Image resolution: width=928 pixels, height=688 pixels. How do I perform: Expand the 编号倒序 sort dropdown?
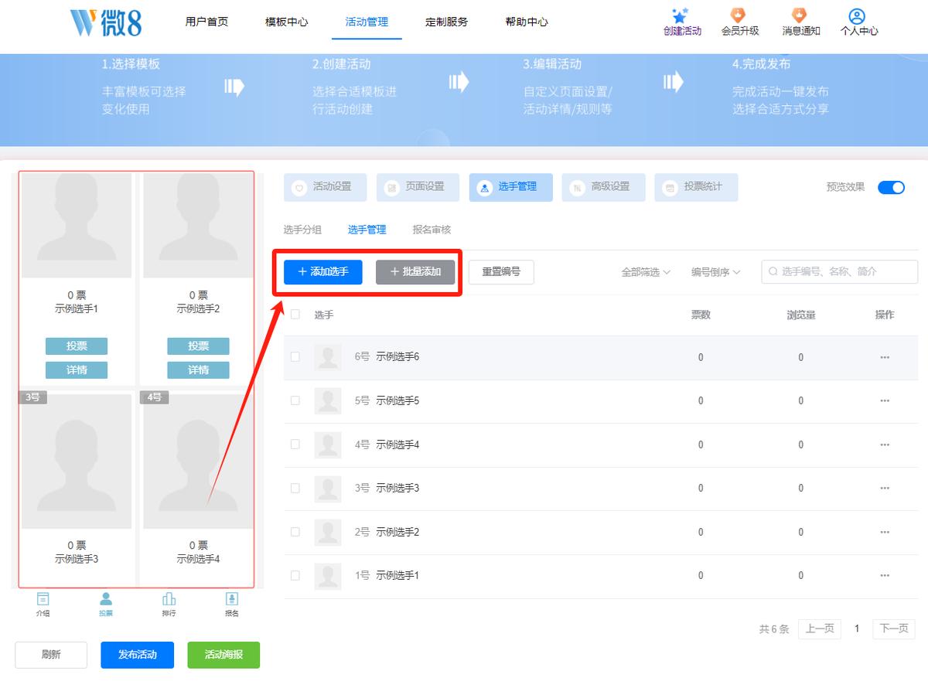716,272
